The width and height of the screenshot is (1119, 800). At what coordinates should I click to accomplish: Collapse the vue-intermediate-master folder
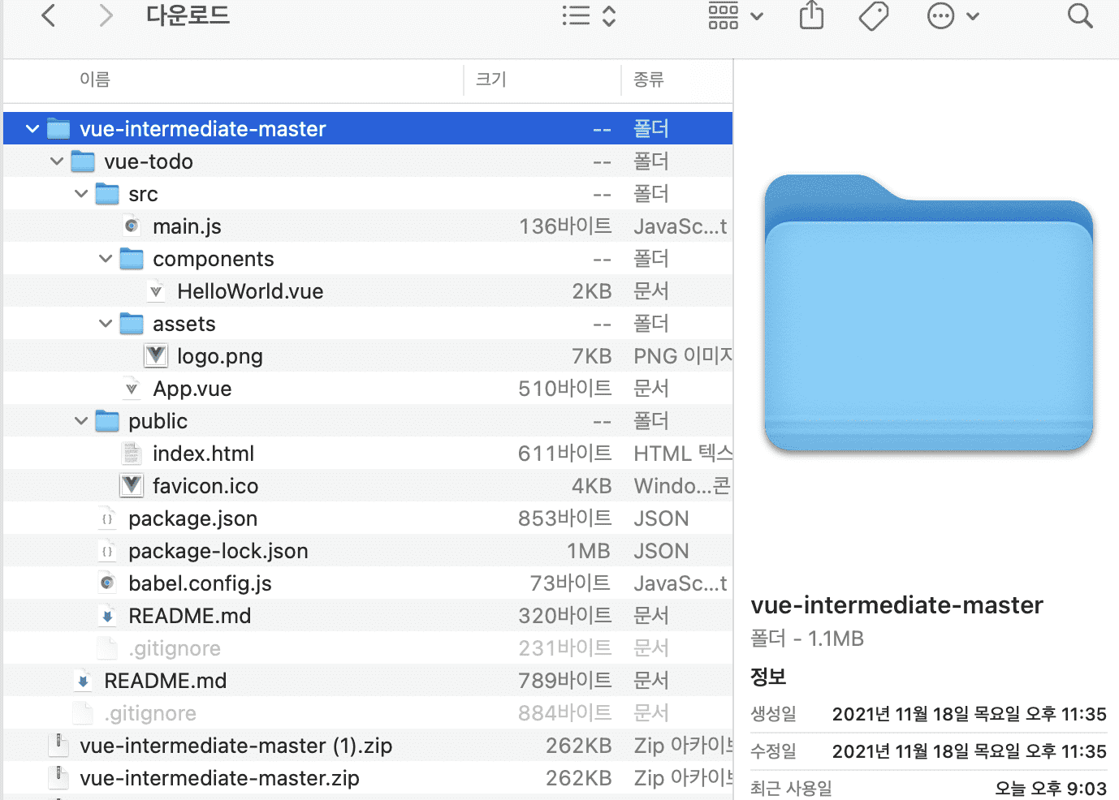32,129
